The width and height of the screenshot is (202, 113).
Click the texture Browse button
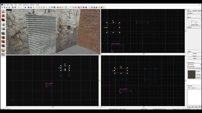pyautogui.click(x=199, y=74)
